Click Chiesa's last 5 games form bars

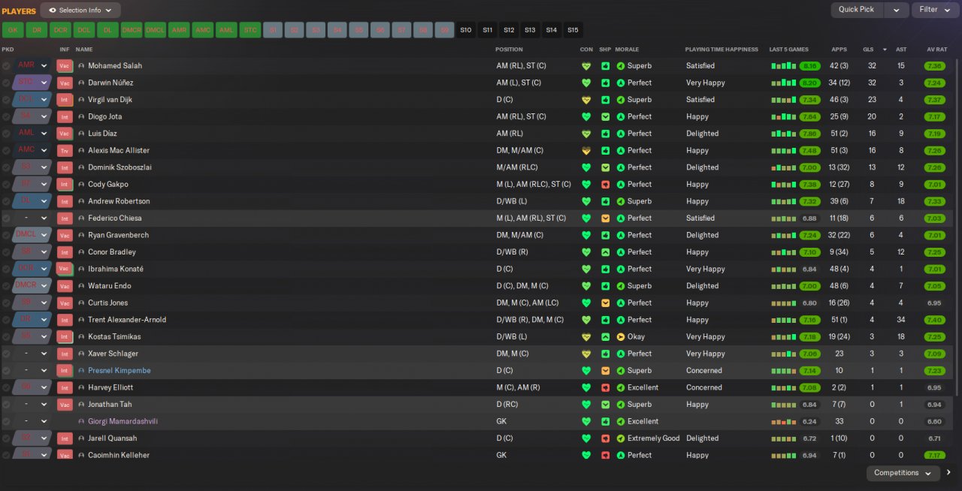[783, 218]
